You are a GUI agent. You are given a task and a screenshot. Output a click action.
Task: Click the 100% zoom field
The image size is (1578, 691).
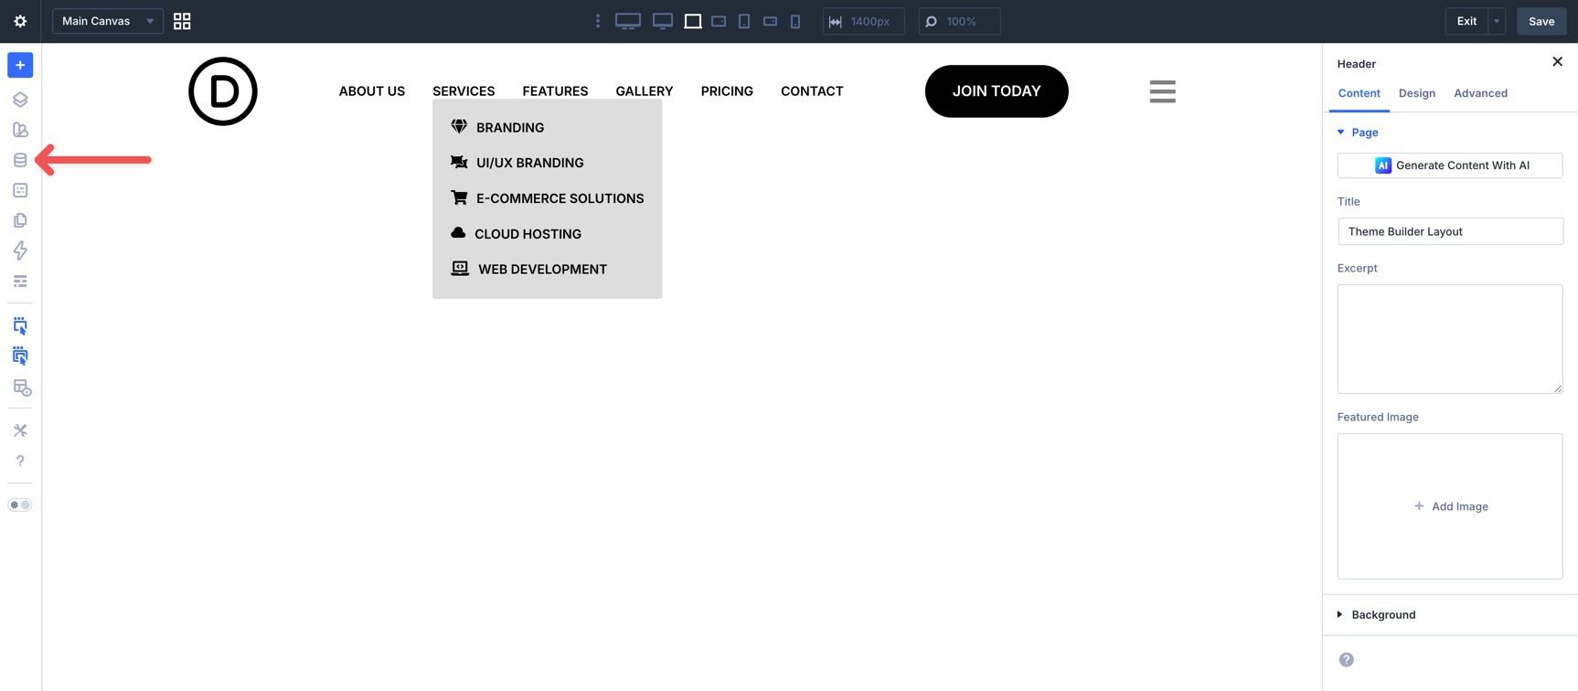[959, 21]
